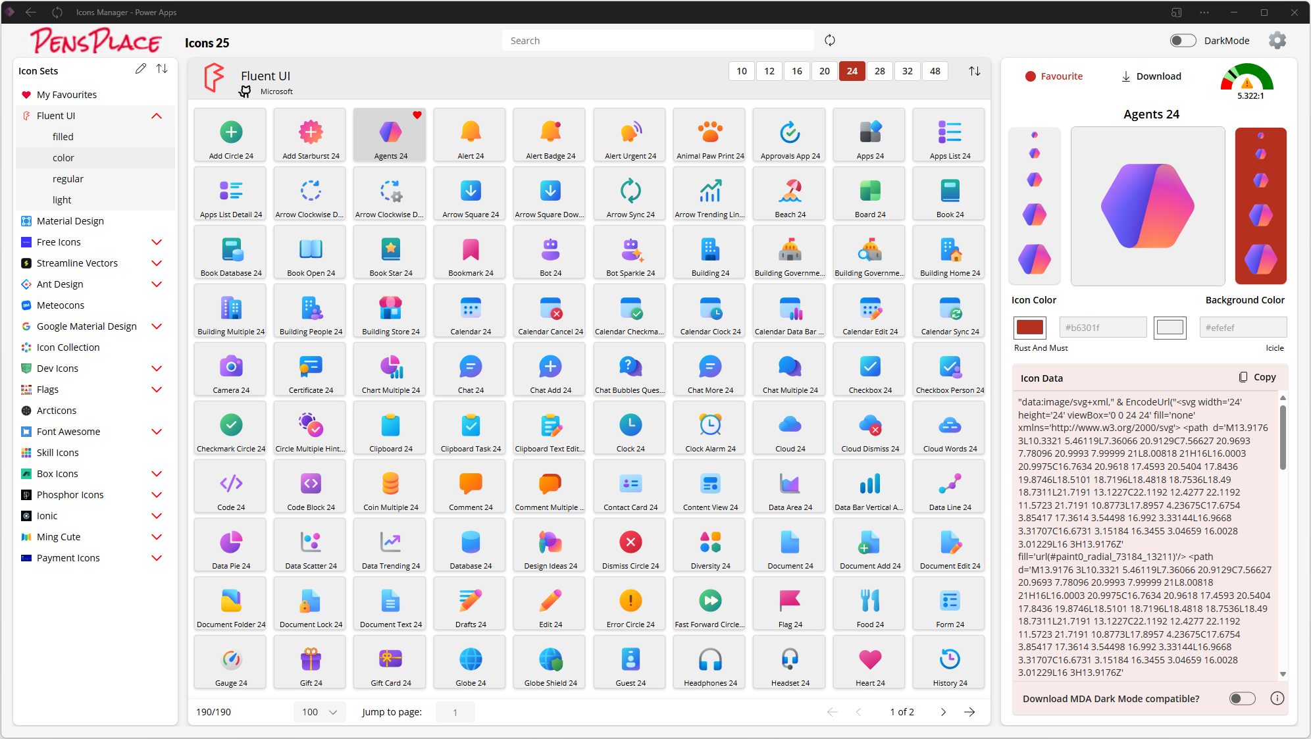
Task: Click the Background Color swatch
Action: (x=1170, y=327)
